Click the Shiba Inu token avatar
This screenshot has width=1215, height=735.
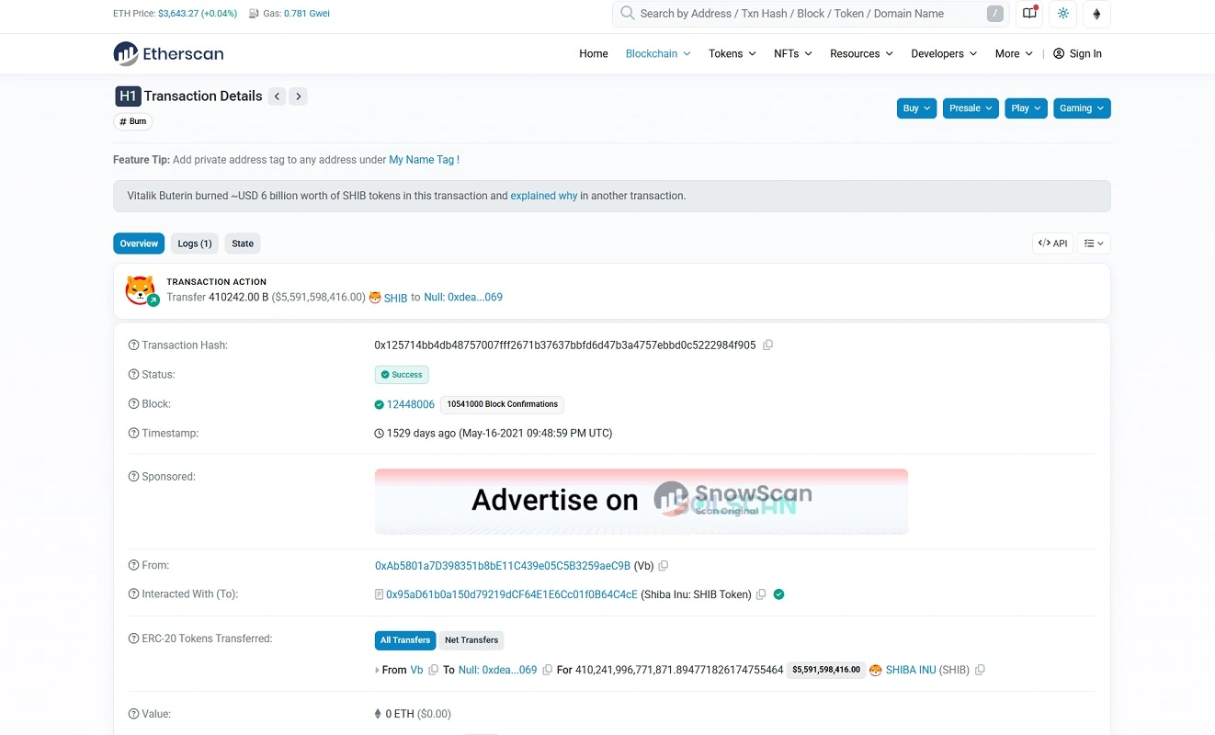point(141,290)
